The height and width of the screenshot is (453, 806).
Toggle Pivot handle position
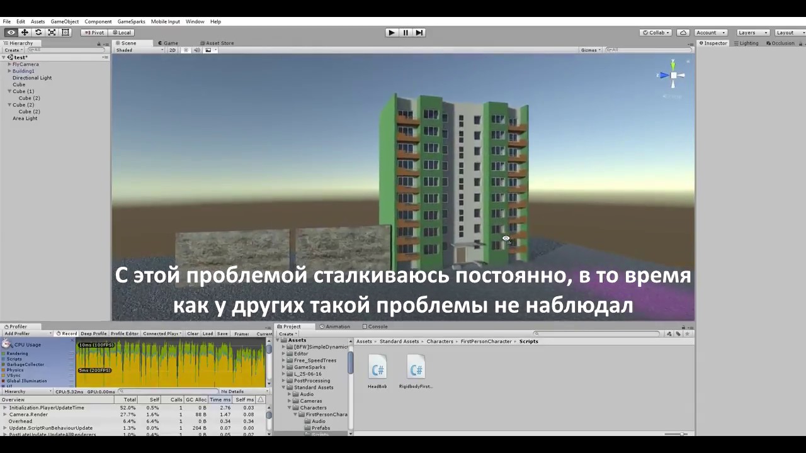coord(94,33)
